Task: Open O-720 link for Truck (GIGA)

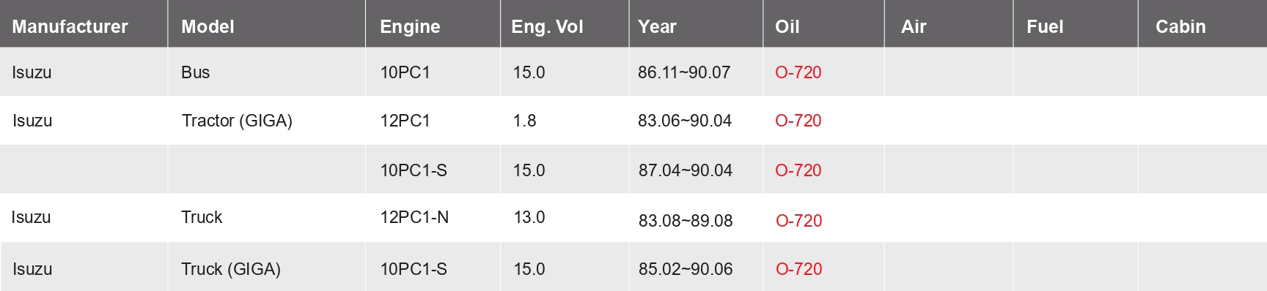Action: [x=798, y=269]
